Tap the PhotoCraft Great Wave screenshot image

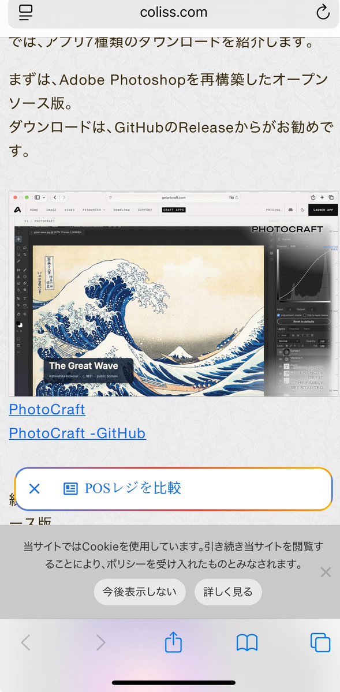[x=174, y=294]
